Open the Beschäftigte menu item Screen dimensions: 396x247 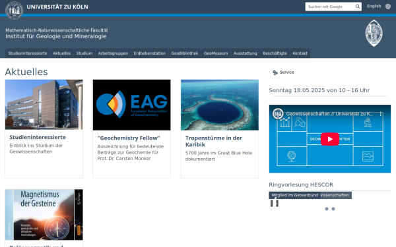tap(275, 53)
